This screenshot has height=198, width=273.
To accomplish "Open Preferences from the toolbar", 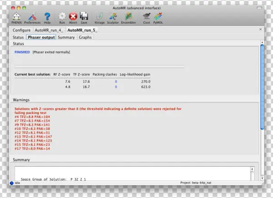I will 32,18.
